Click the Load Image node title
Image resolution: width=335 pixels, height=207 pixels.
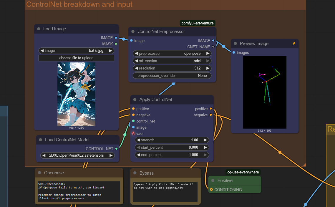[54, 29]
